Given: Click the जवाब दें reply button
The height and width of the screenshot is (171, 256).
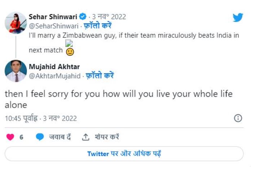Looking at the screenshot, I should coord(60,137).
